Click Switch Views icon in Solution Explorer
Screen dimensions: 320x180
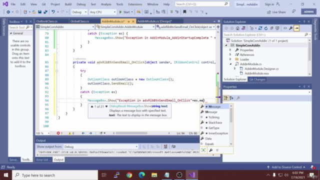point(243,28)
